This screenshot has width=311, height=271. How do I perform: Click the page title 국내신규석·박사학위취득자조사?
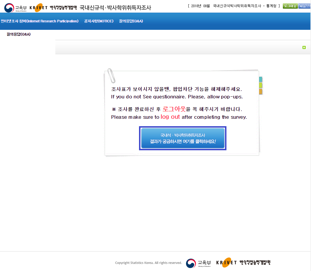point(115,8)
